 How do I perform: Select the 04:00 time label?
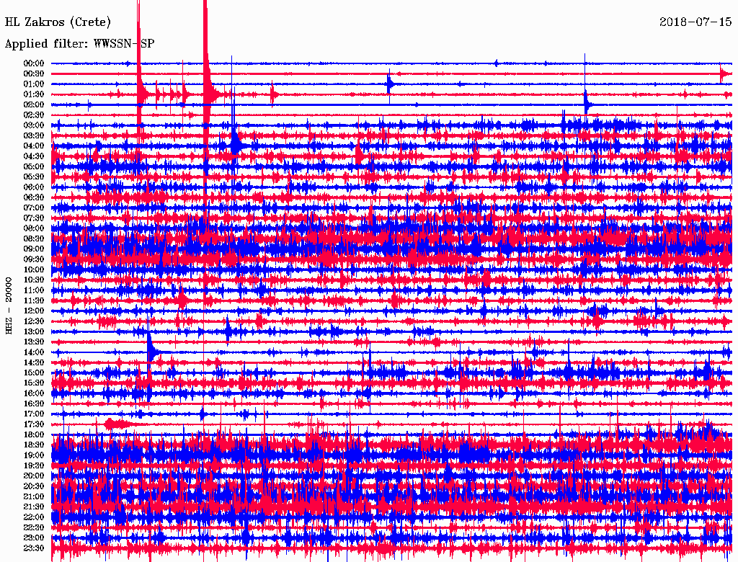pos(34,146)
